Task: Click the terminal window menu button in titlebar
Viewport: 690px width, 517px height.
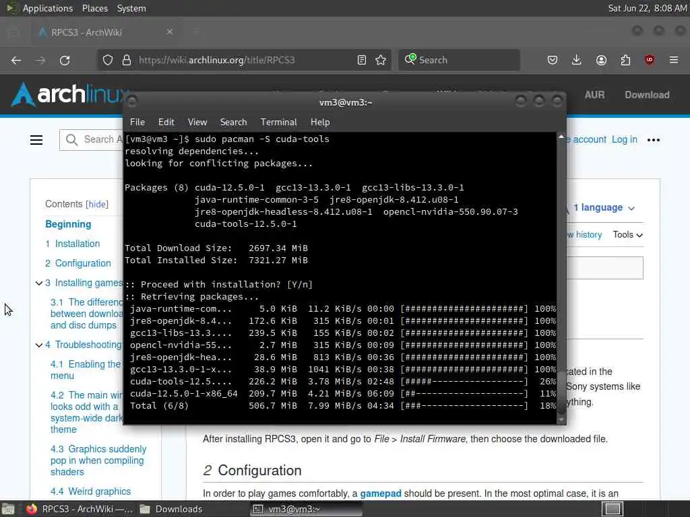Action: [x=131, y=102]
